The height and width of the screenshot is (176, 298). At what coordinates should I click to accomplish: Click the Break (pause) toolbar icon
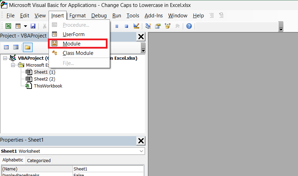117,26
